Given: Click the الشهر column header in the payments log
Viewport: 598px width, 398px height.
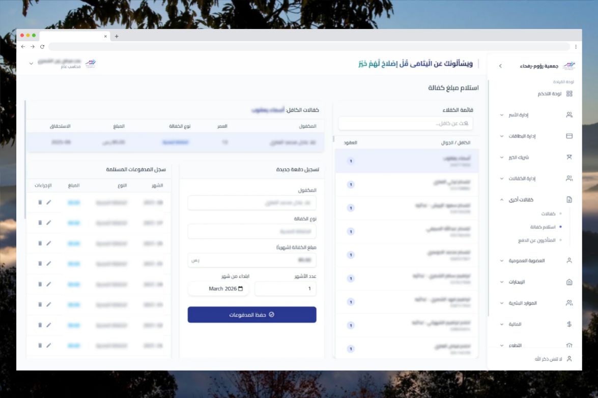Looking at the screenshot, I should (157, 186).
